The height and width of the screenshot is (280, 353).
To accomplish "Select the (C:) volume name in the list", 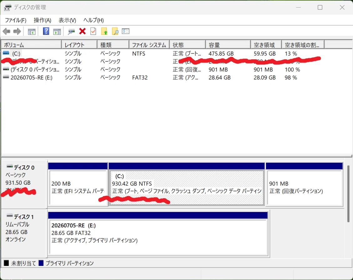I will tap(16, 53).
